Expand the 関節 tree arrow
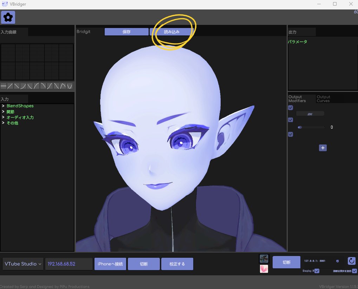 pos(3,112)
